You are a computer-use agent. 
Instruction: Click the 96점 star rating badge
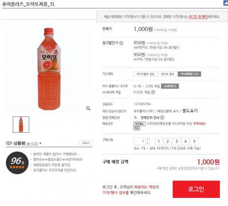(17, 163)
